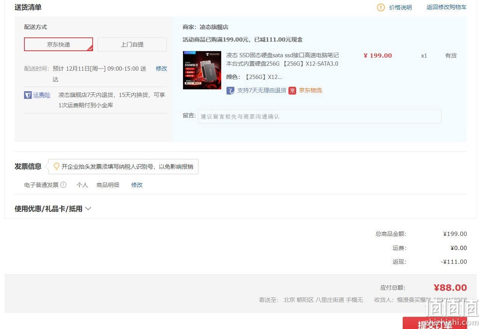
Task: Click the red 京 logistics icon
Action: [x=292, y=90]
